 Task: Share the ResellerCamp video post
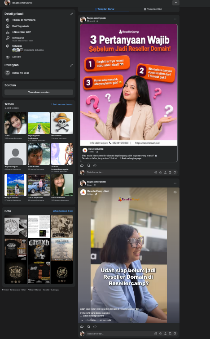[95, 326]
